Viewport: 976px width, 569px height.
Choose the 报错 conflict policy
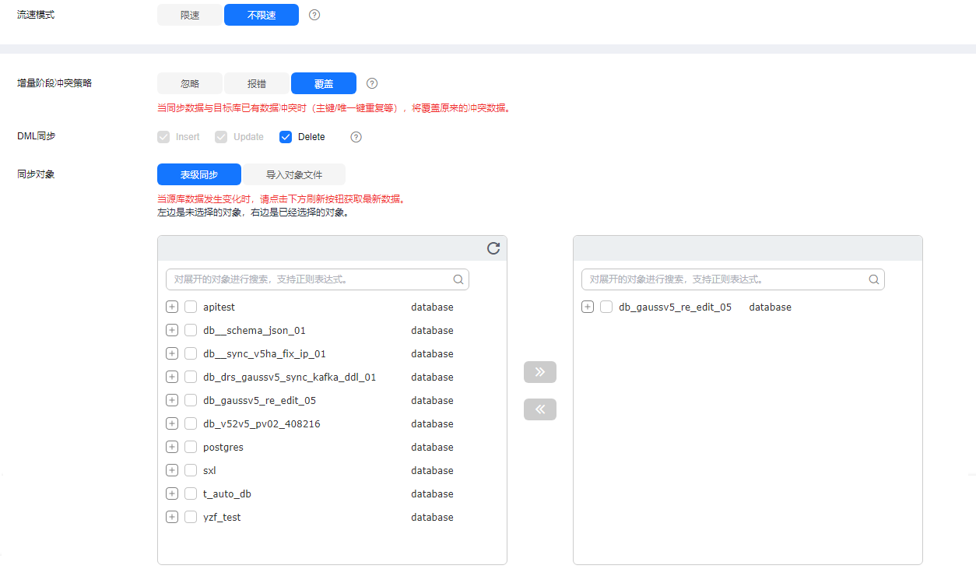point(257,83)
